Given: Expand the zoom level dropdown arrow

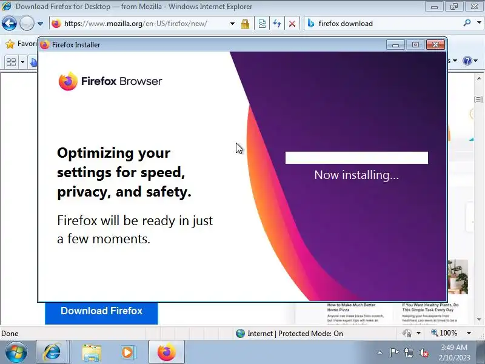Looking at the screenshot, I should pyautogui.click(x=469, y=333).
